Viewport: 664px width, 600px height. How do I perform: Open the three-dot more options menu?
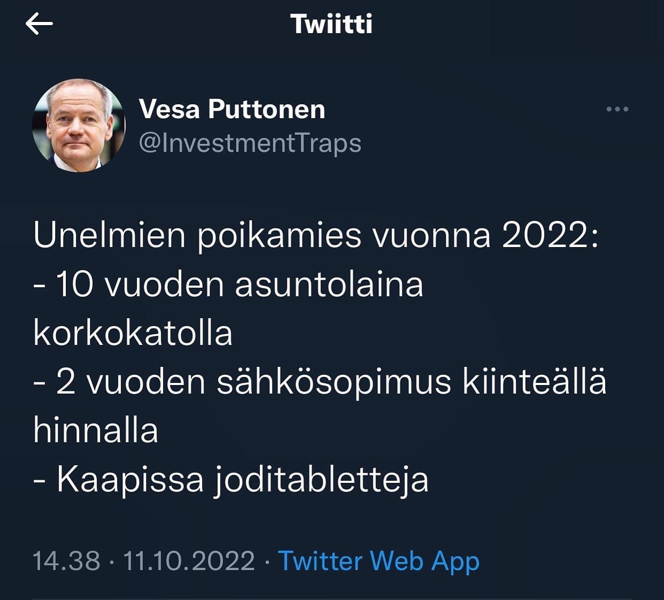pyautogui.click(x=617, y=110)
